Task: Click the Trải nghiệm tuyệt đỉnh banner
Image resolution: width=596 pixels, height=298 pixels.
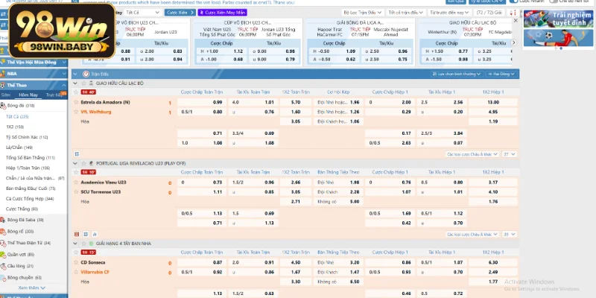Action: coord(558,19)
